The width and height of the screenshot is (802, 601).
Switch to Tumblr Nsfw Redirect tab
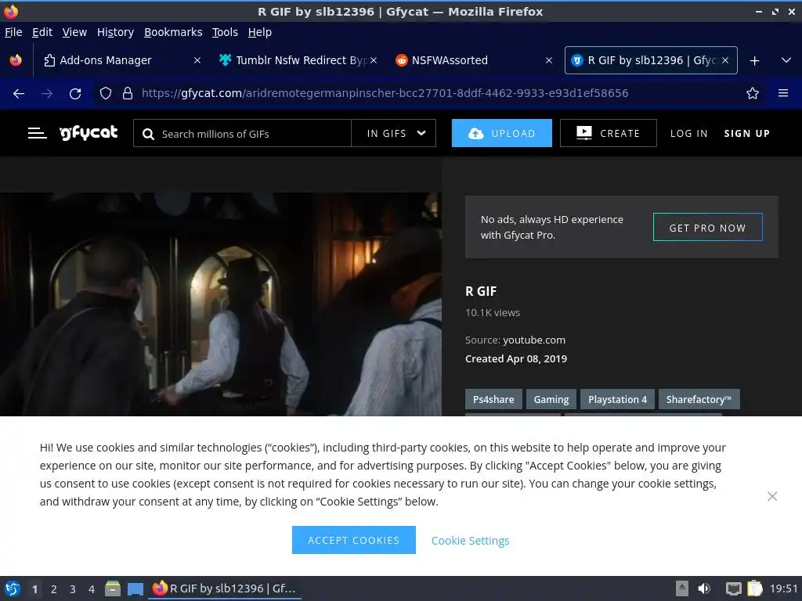tap(297, 60)
